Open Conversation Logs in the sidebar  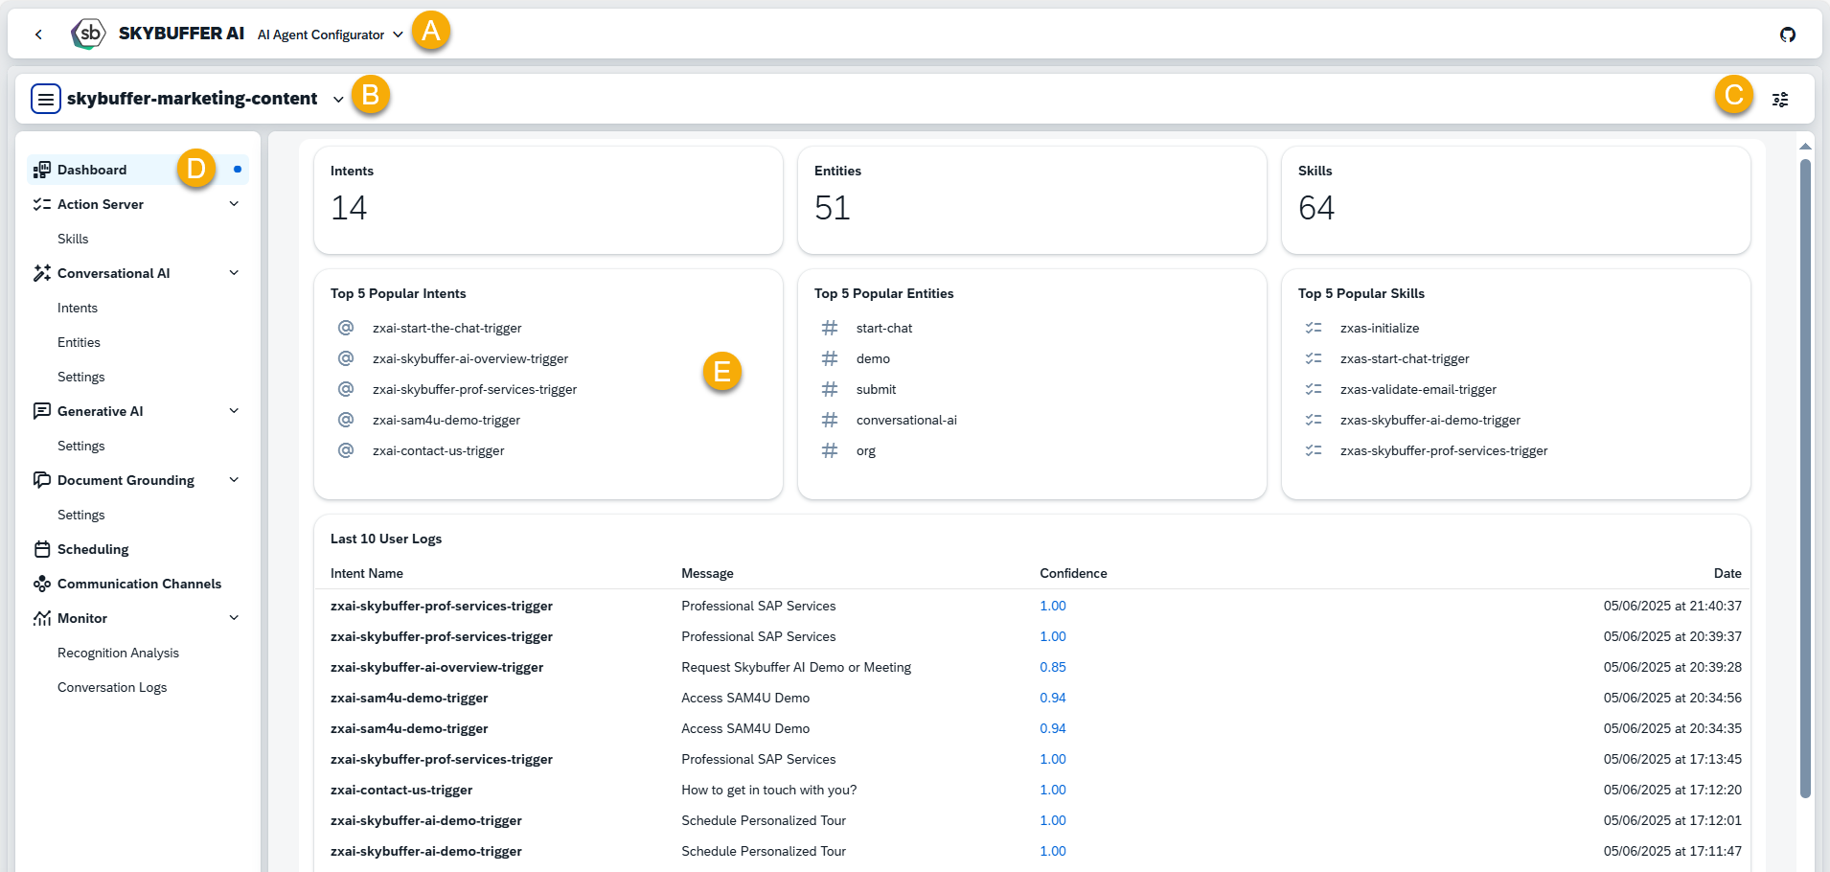(112, 687)
